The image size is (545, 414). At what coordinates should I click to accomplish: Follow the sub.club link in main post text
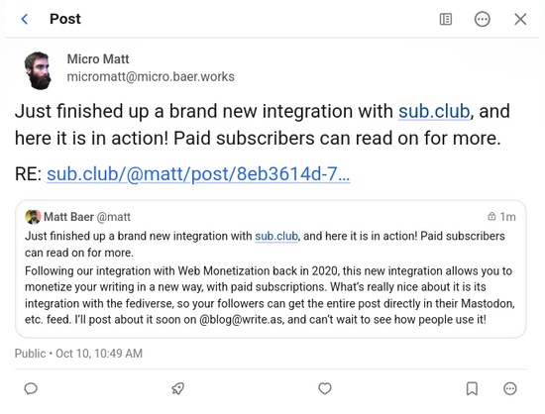pos(434,111)
